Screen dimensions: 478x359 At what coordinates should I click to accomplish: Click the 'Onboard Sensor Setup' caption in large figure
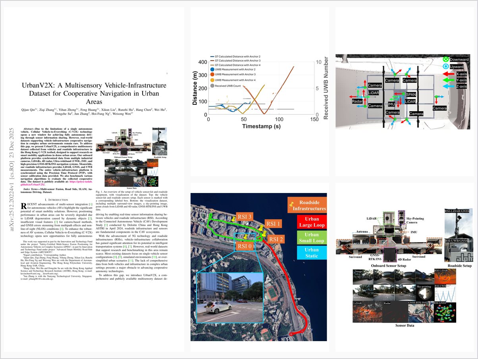(389, 266)
